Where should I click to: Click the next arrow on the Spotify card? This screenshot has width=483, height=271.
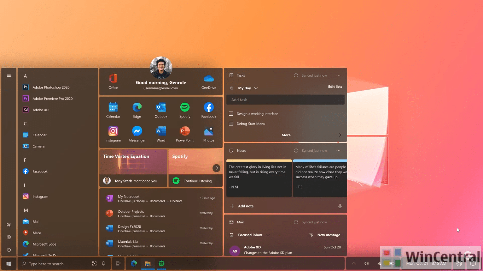[216, 168]
